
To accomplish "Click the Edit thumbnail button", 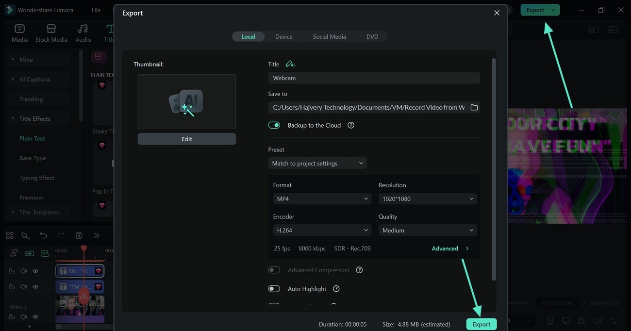I will click(187, 139).
